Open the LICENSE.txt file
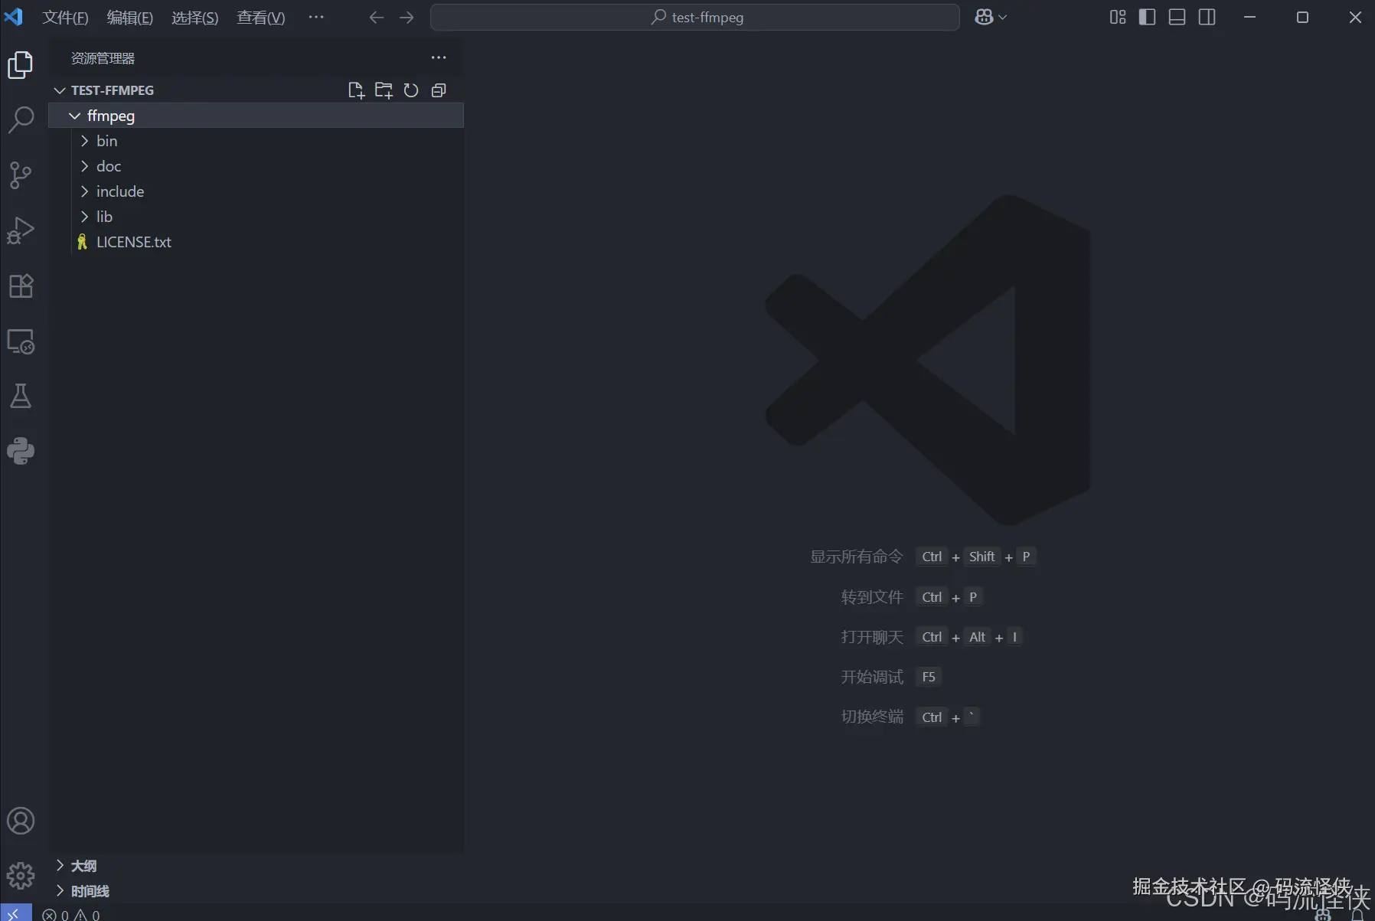 pos(256,242)
